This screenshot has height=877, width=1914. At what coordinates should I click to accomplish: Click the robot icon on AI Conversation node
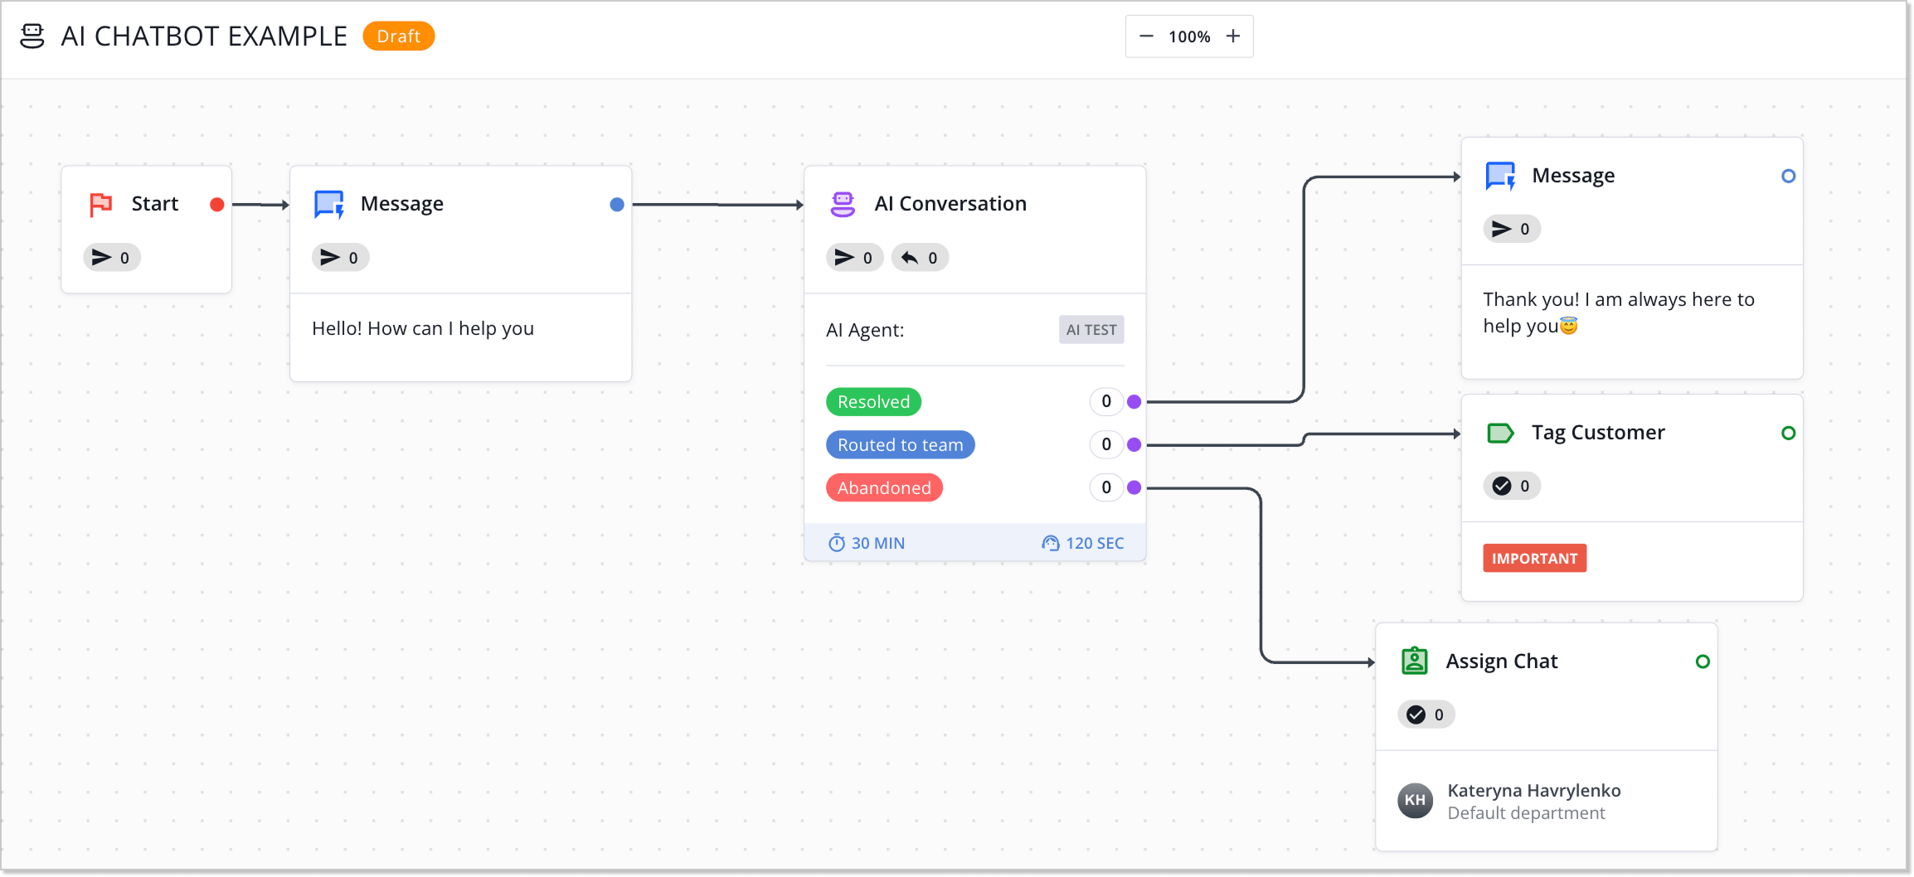click(843, 203)
